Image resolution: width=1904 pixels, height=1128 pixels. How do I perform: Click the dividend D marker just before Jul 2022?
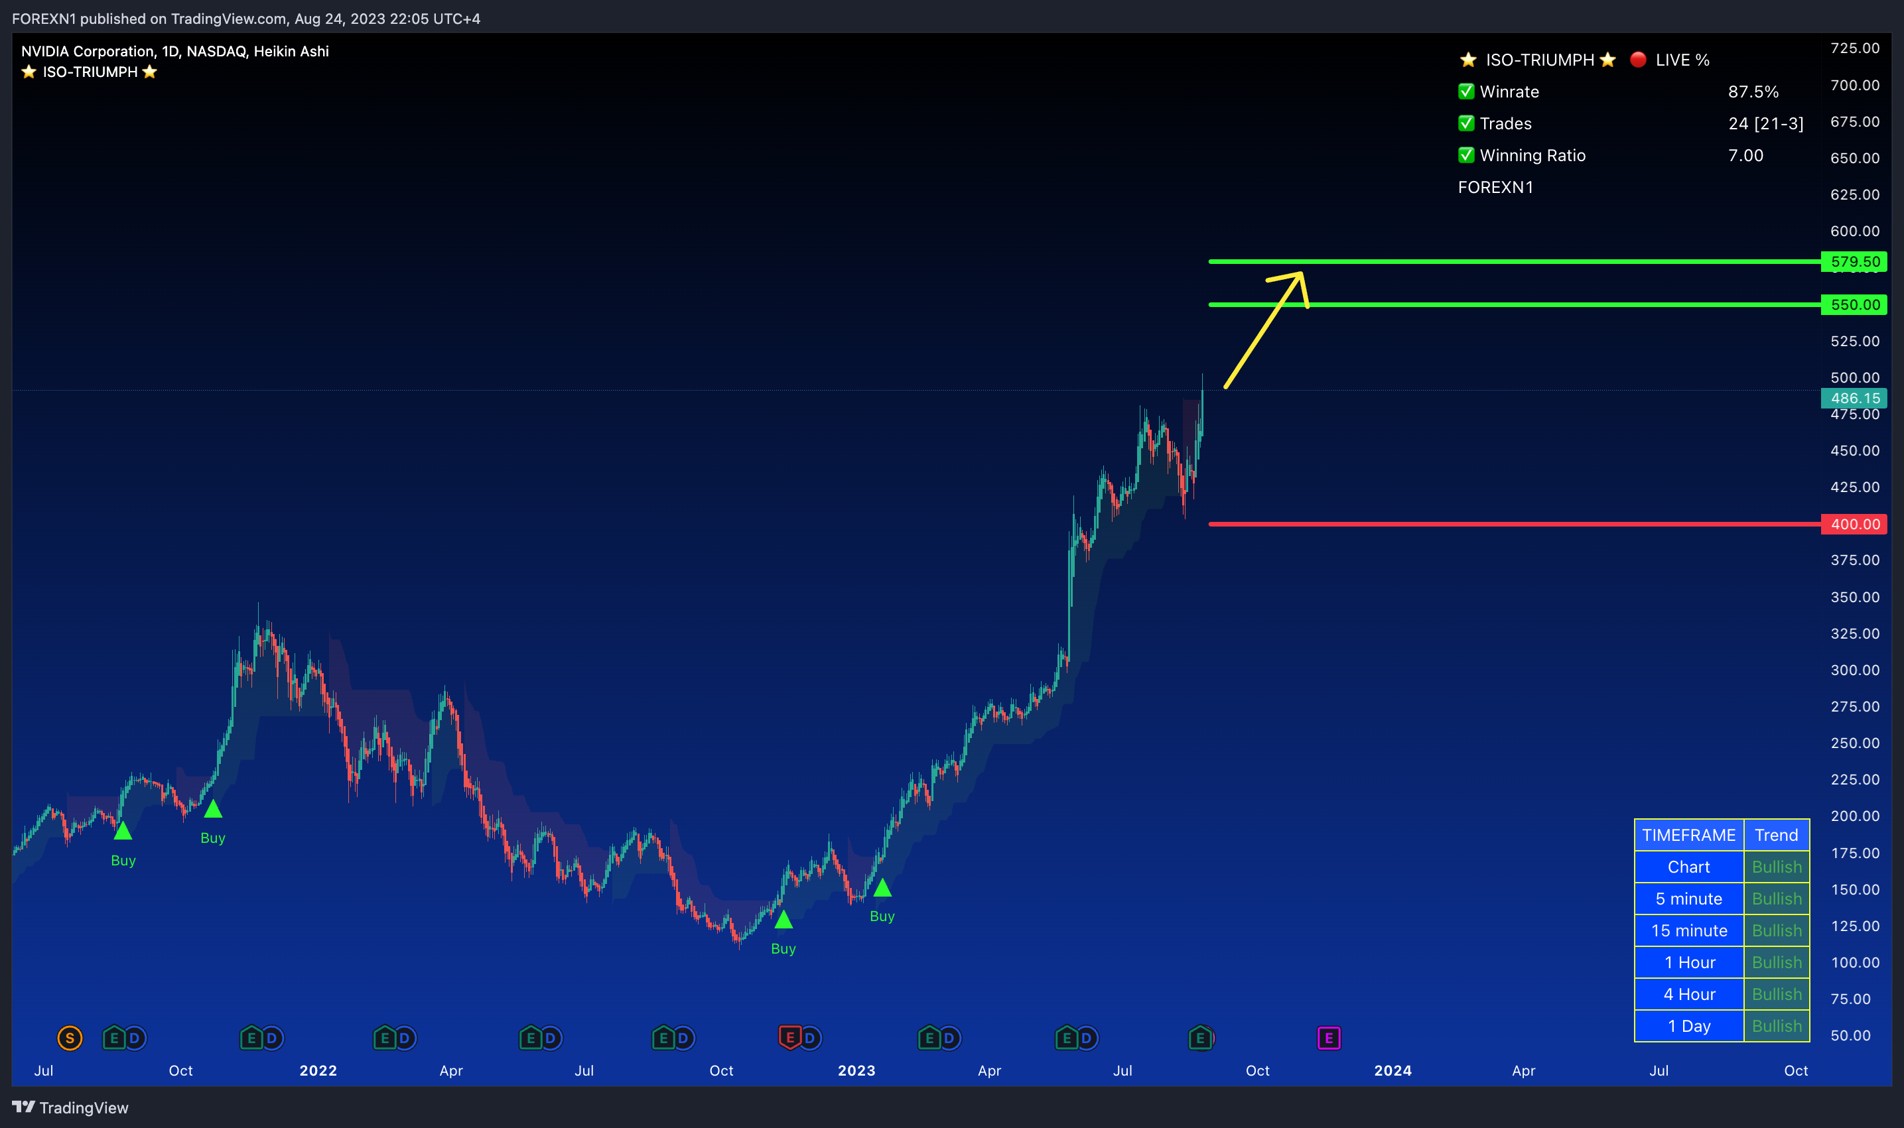click(551, 1038)
